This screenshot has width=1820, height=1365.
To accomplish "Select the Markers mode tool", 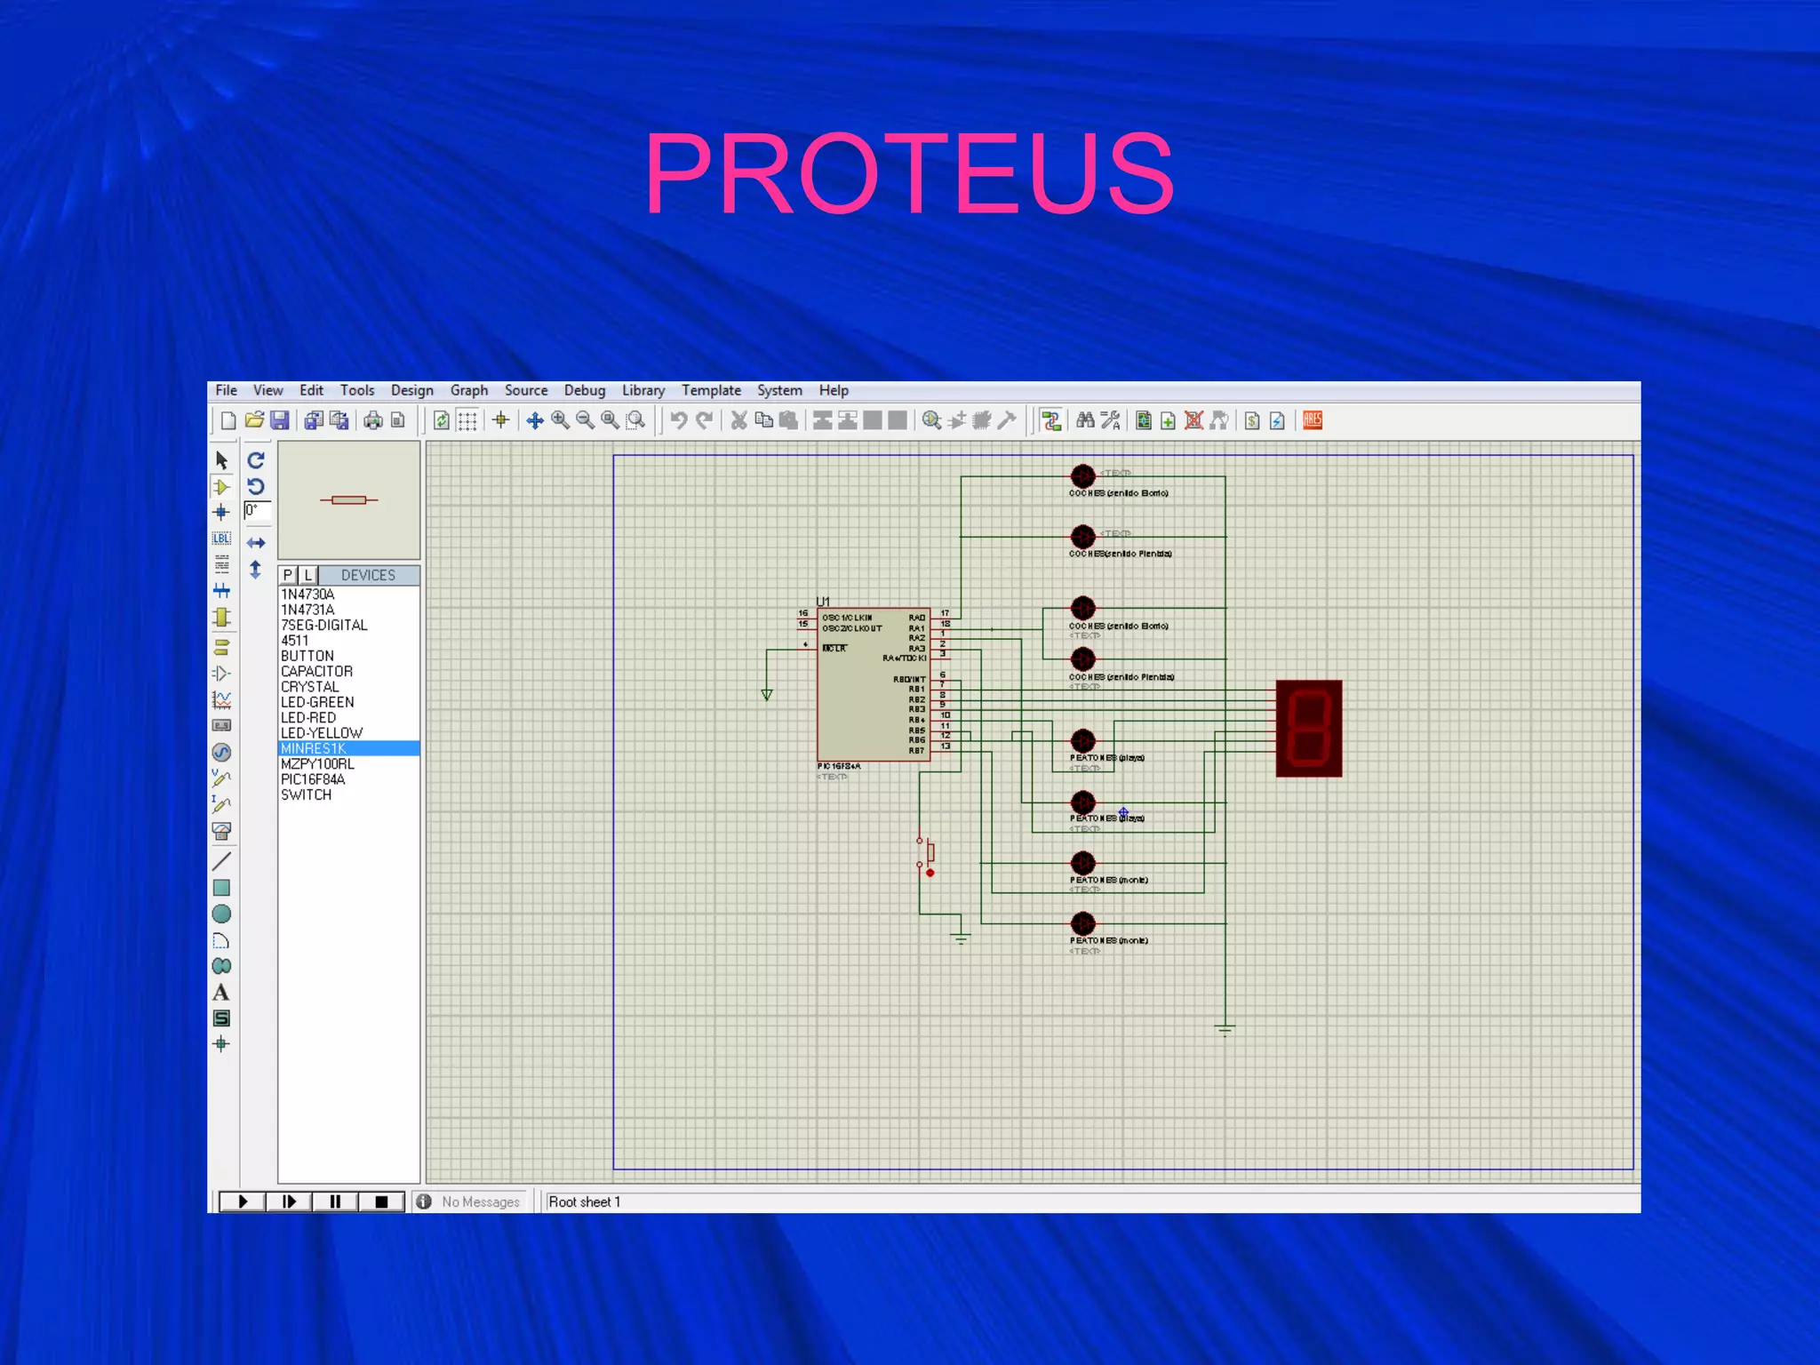I will pyautogui.click(x=222, y=1044).
